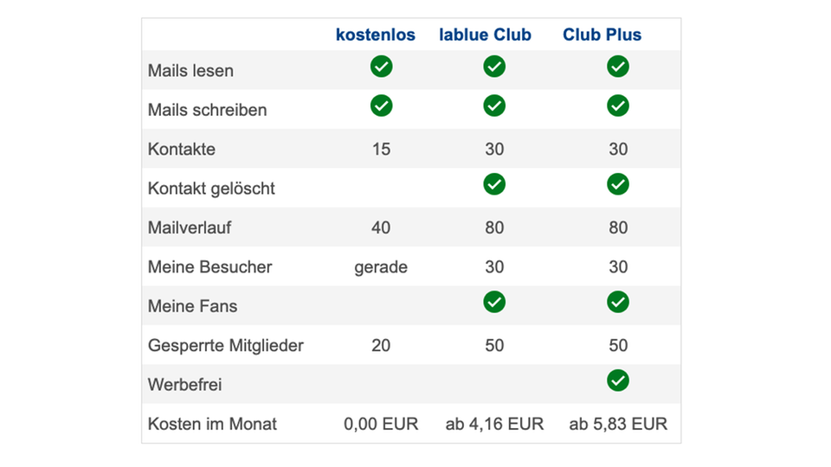Click lablue Club checkmark for Meine Fans
The width and height of the screenshot is (831, 467).
click(494, 302)
